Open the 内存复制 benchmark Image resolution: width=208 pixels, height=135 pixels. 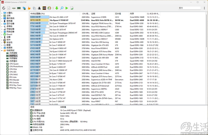tap(13, 58)
